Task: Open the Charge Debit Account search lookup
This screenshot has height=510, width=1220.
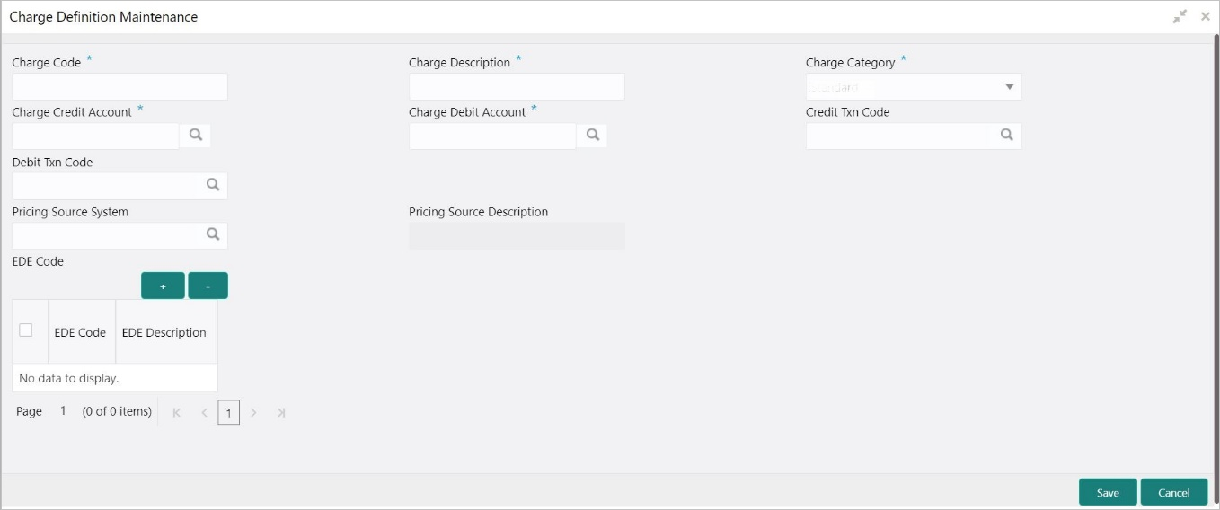Action: pos(592,136)
